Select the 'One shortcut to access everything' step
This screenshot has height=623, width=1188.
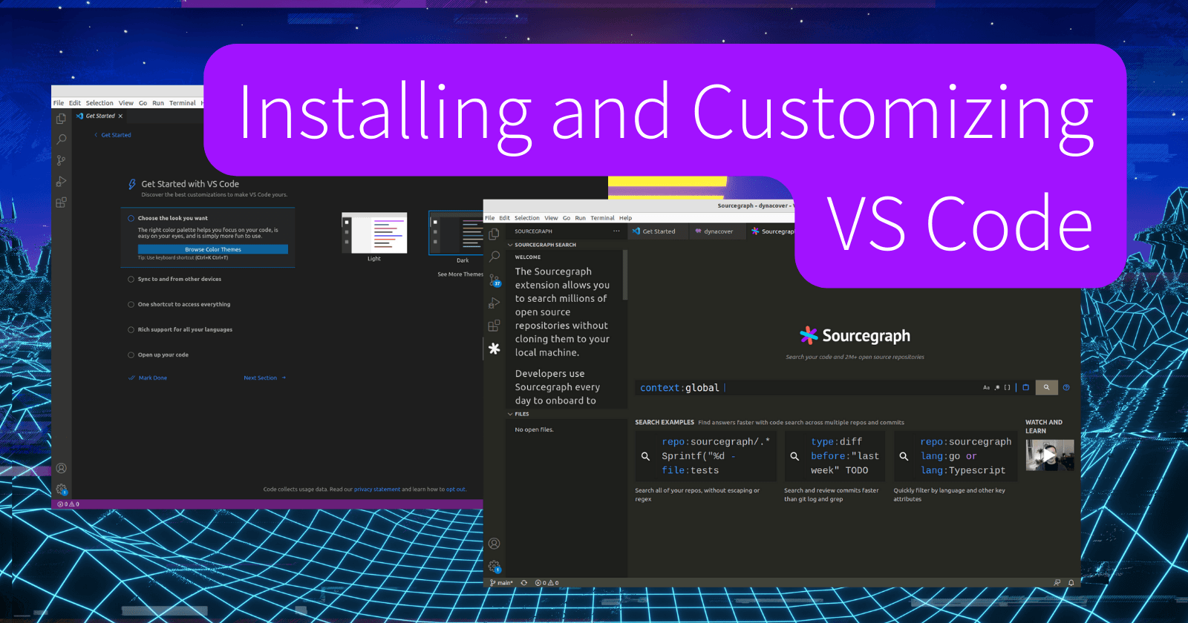(183, 305)
